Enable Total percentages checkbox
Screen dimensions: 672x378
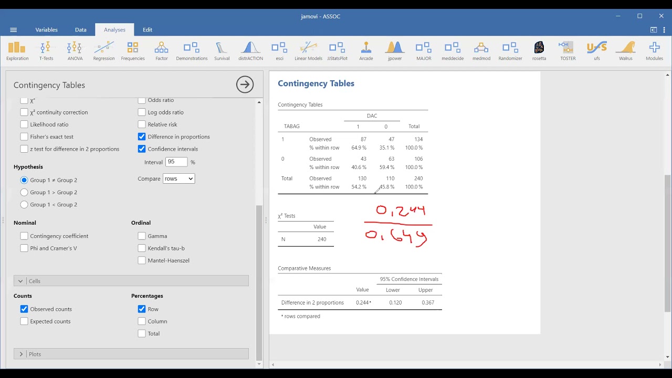(x=142, y=333)
